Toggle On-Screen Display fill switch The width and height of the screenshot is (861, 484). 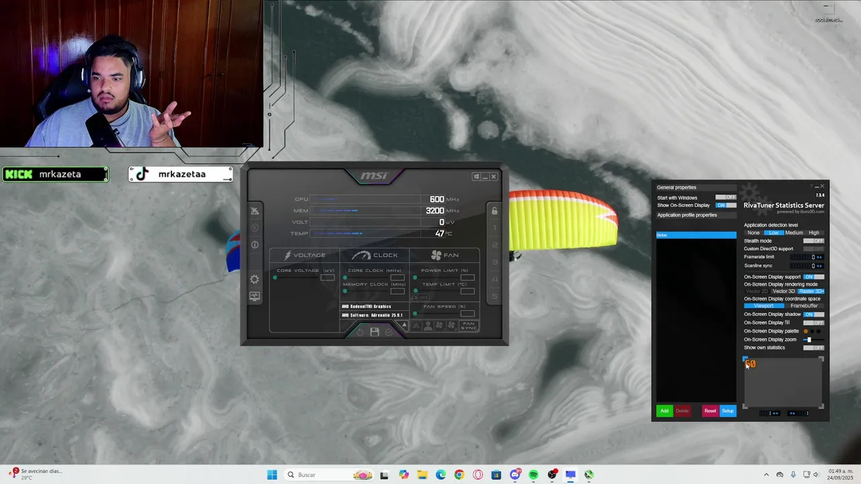(x=814, y=323)
